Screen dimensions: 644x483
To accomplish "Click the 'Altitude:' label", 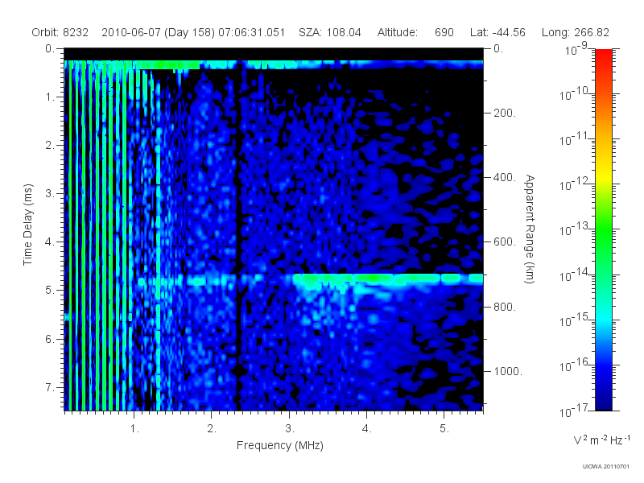I will click(x=398, y=32).
